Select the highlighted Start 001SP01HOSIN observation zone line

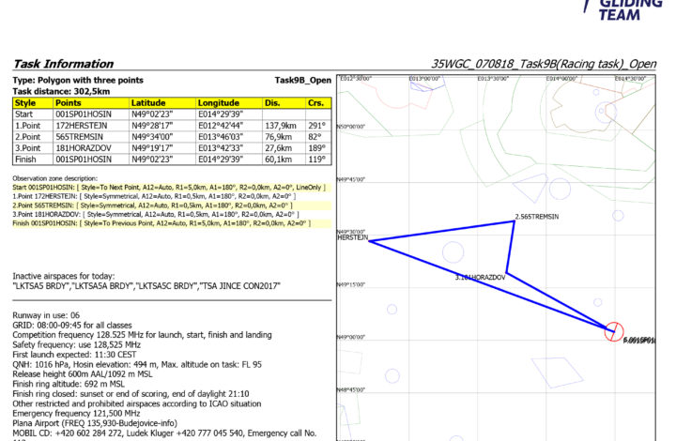[169, 188]
